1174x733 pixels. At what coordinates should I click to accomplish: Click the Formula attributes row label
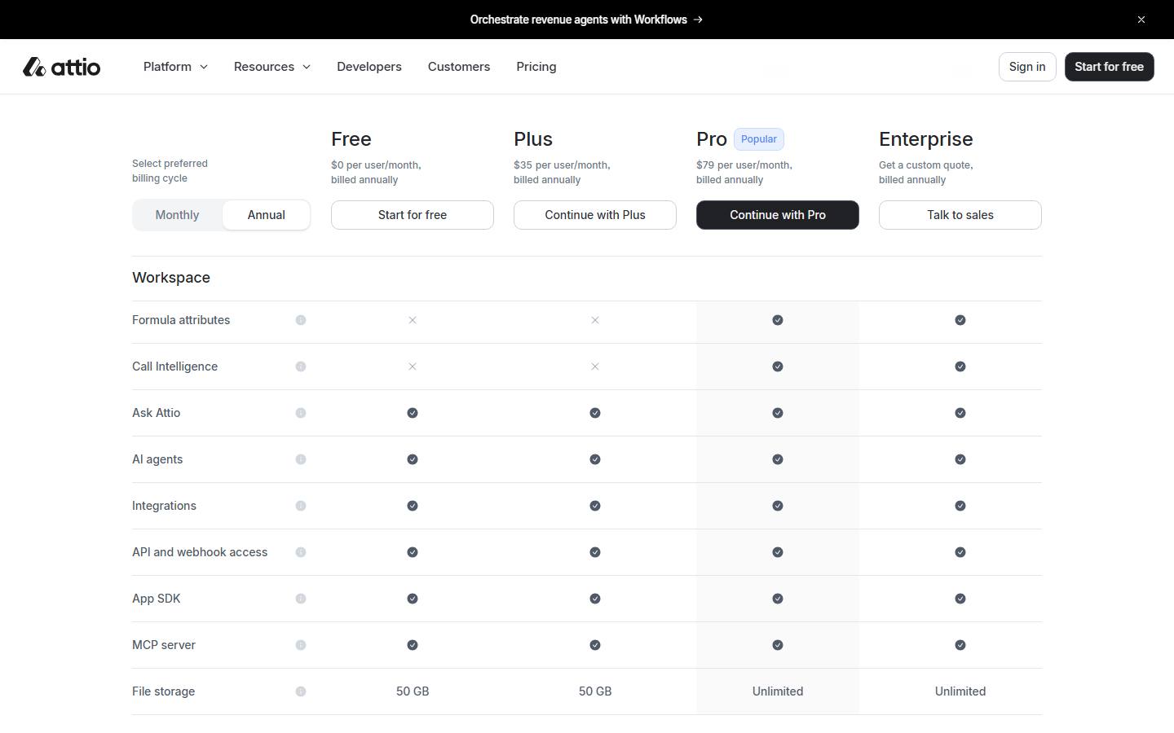tap(181, 320)
